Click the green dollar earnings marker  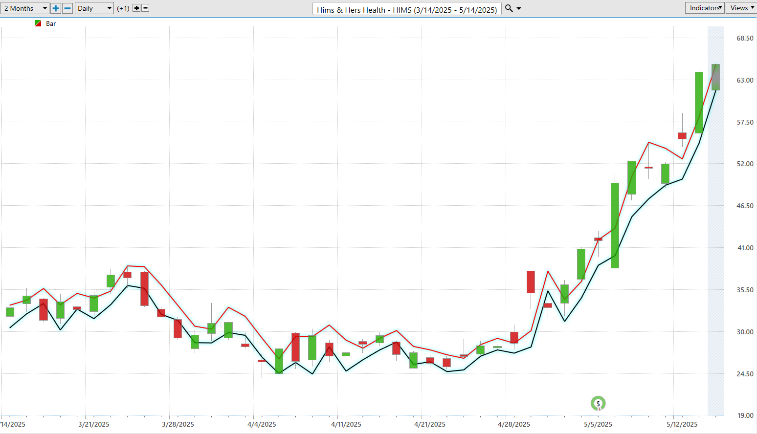[598, 403]
